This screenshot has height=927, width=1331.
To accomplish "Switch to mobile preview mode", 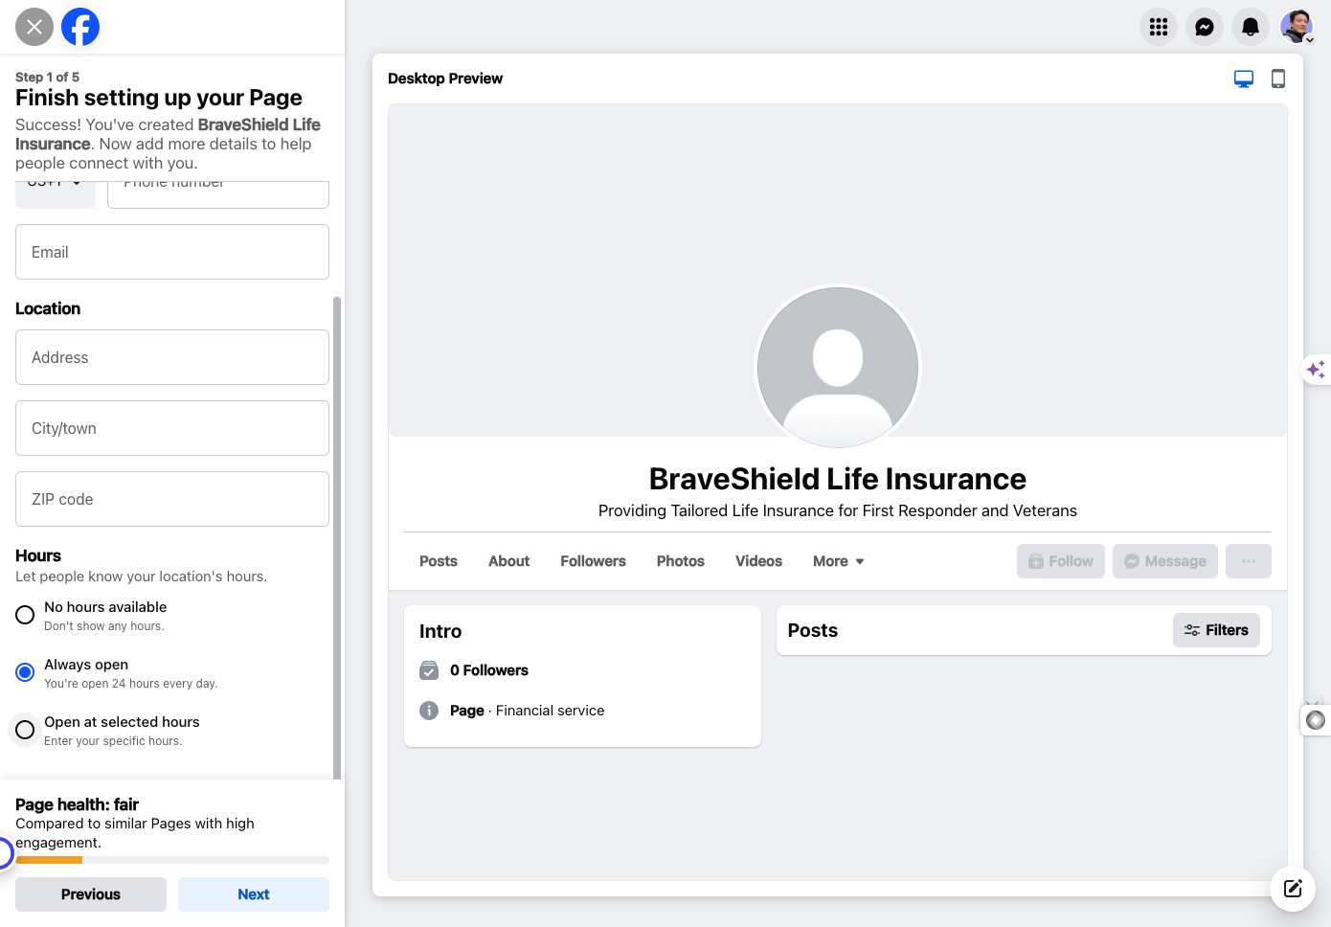I will pos(1278,79).
